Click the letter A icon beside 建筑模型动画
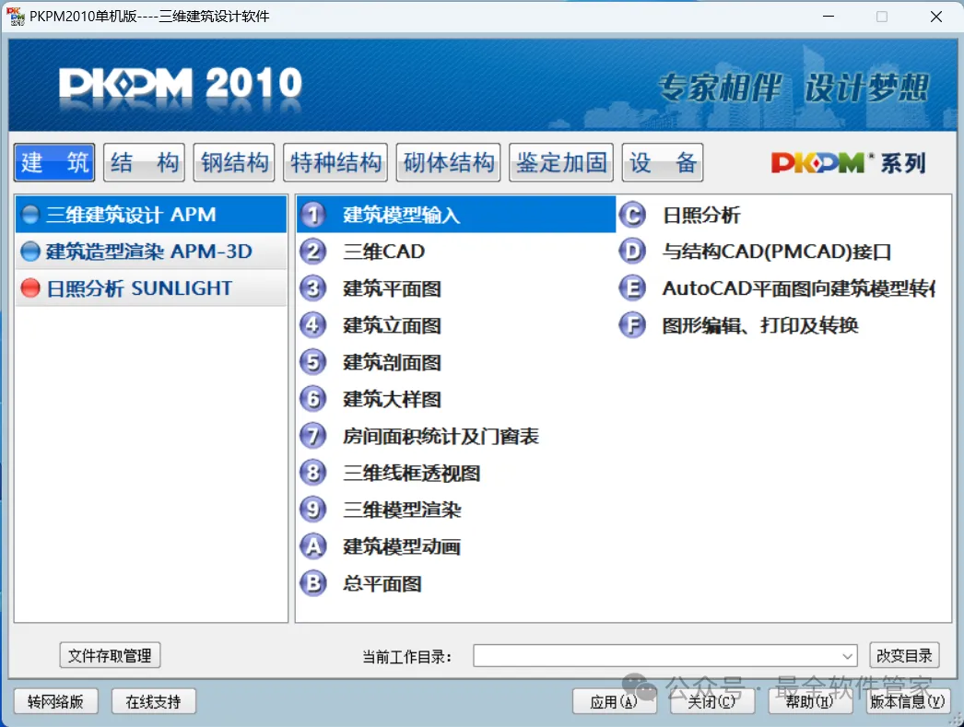Screen dimensions: 964x727 click(313, 546)
